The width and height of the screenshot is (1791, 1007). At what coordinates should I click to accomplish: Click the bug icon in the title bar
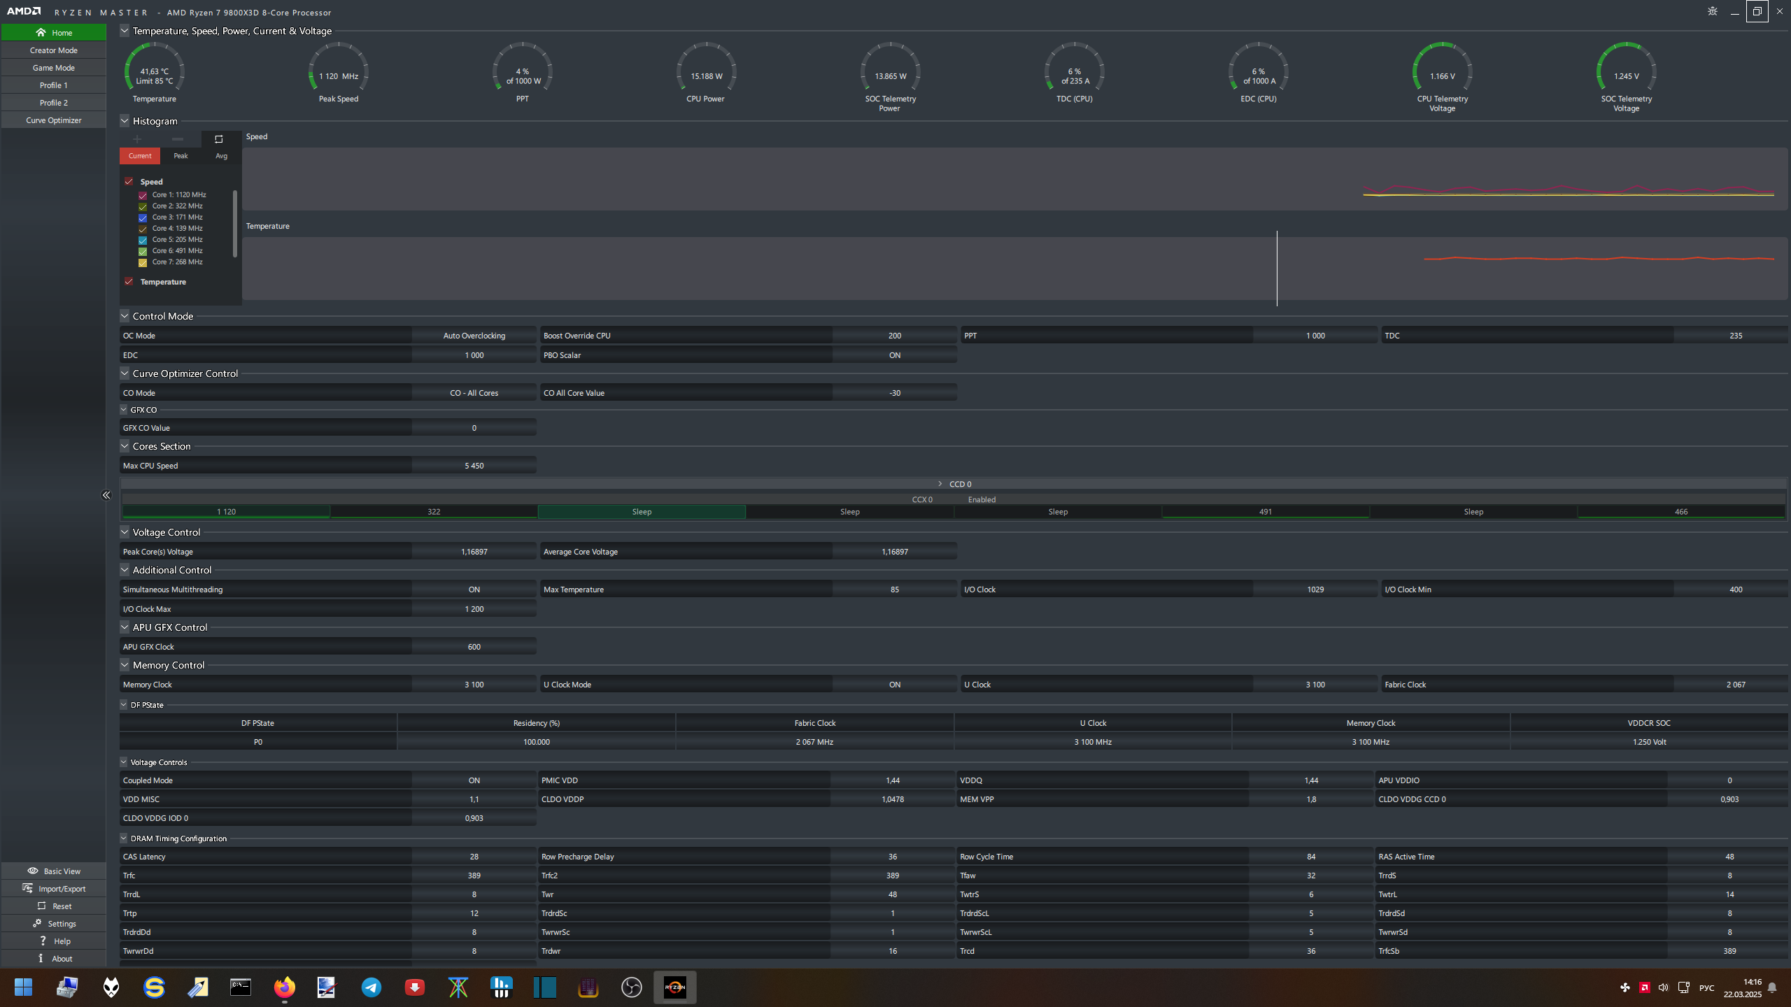tap(1712, 11)
